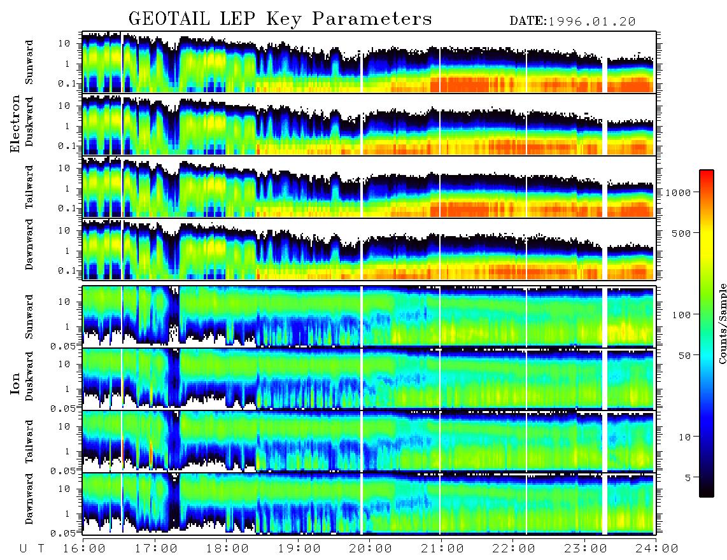Screen dimensions: 727x560
Task: Click the 10 colorbar tick label
Action: [684, 437]
